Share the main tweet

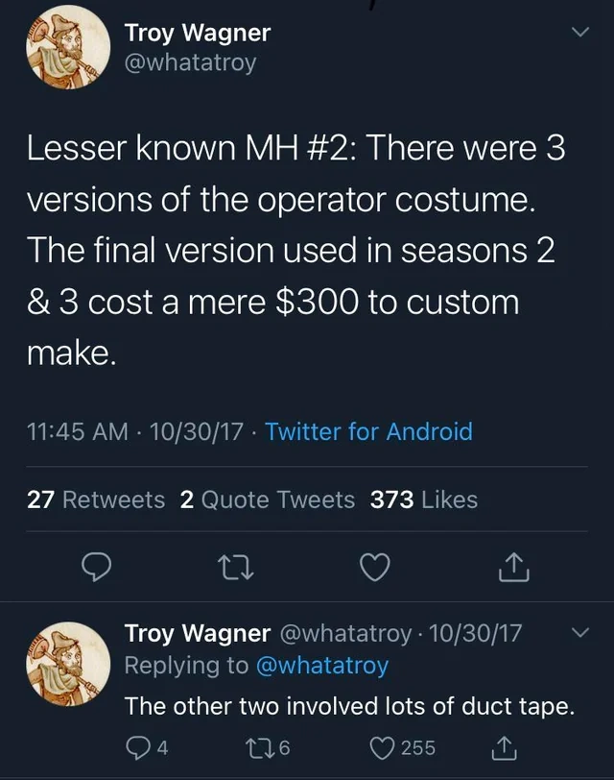(x=514, y=568)
